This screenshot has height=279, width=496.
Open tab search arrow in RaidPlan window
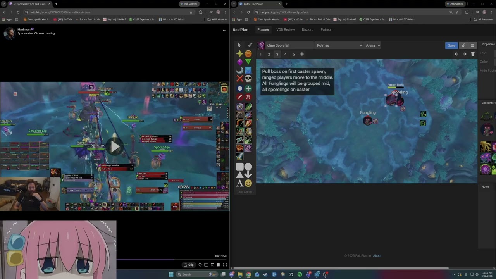tap(234, 4)
